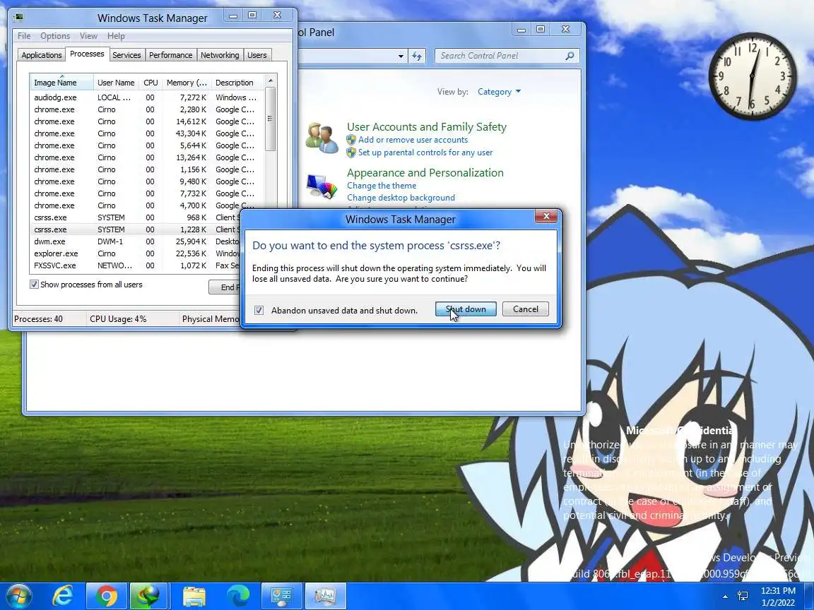Click the shield icon beside Add or remove accounts

pos(351,140)
